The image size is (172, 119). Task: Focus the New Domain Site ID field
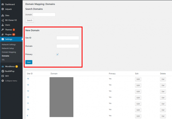(68, 38)
